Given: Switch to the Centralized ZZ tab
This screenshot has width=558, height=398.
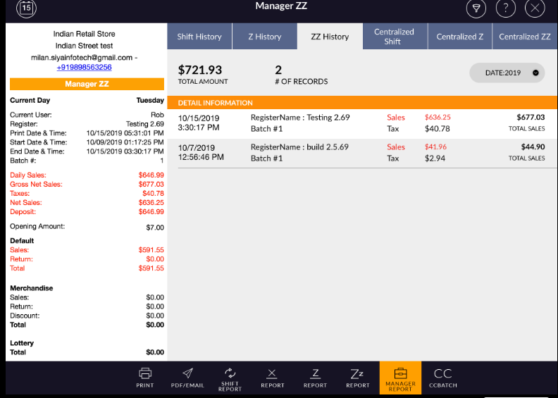Looking at the screenshot, I should (x=524, y=37).
